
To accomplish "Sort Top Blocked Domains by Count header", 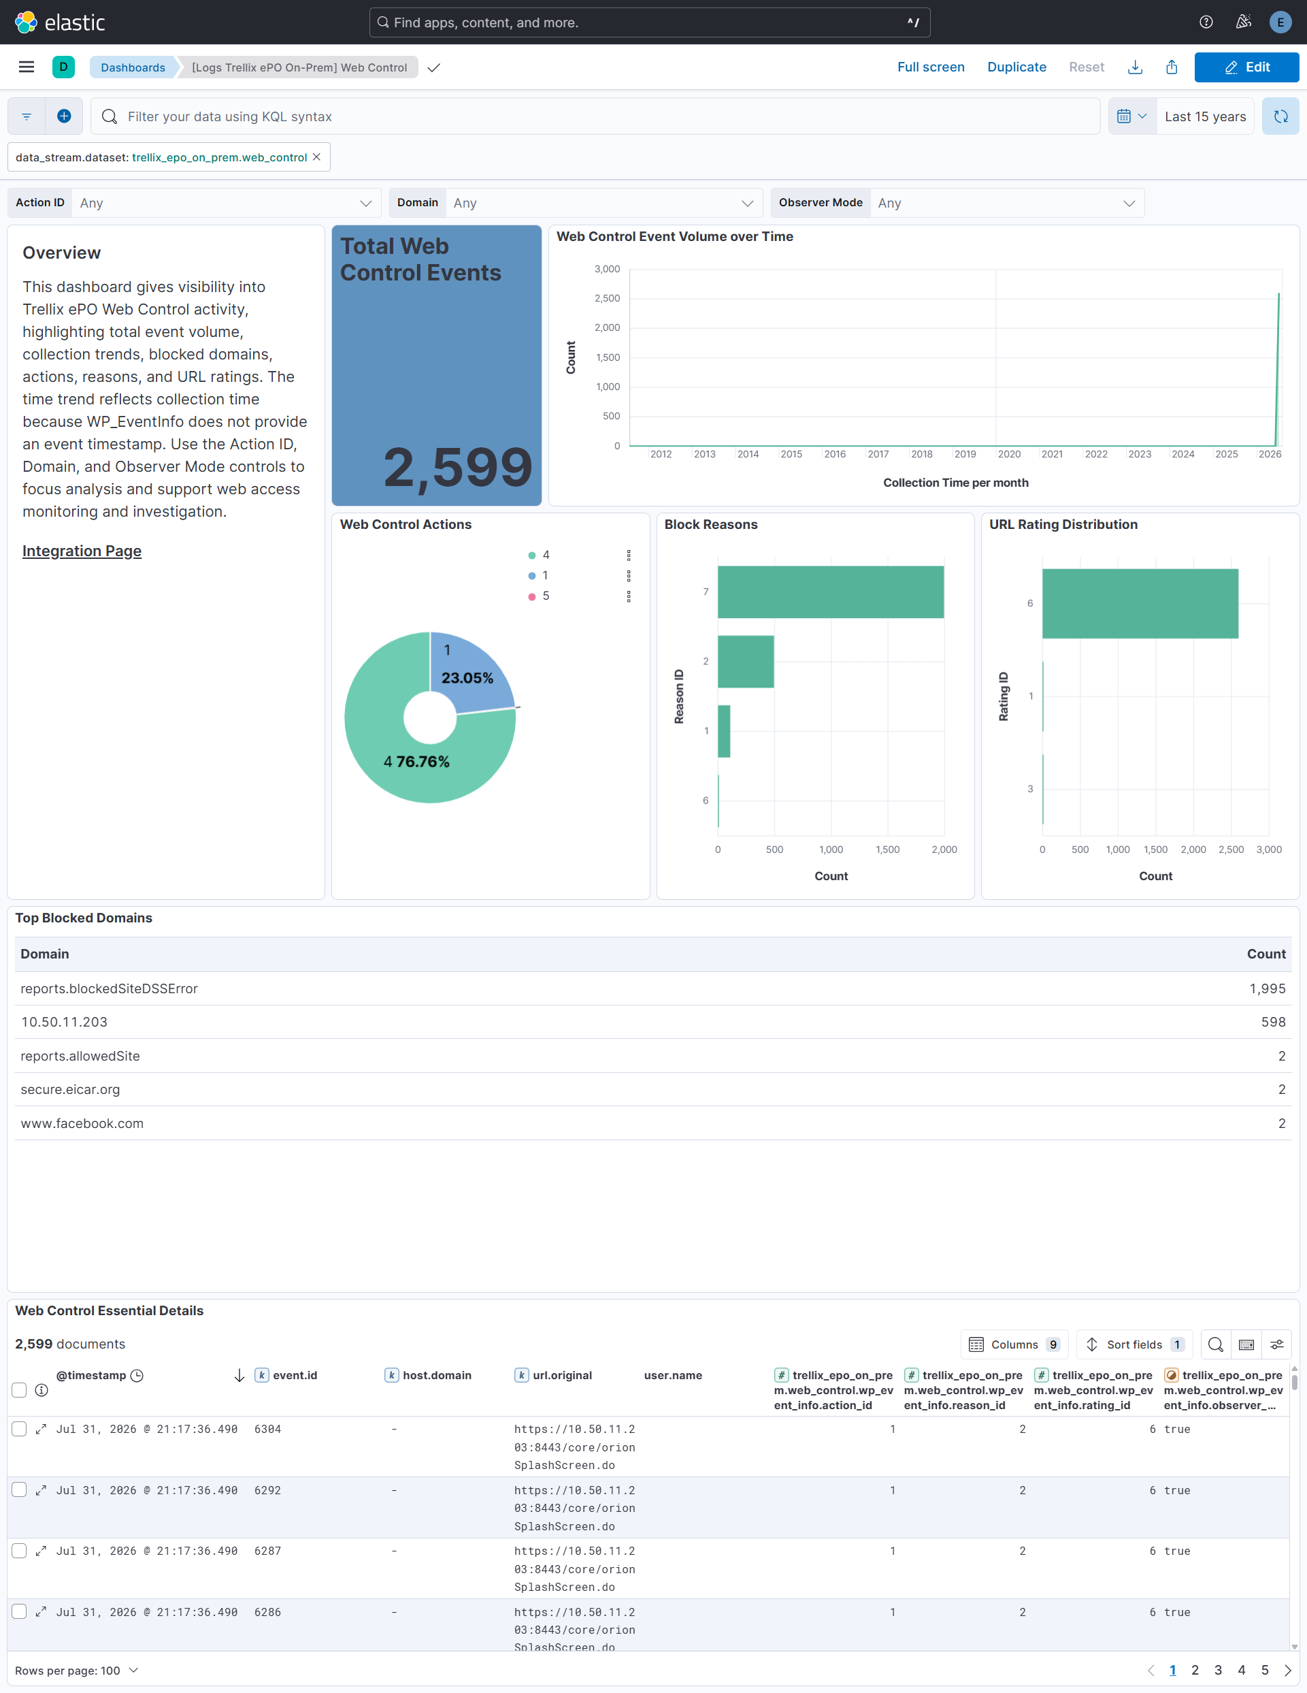I will point(1266,954).
